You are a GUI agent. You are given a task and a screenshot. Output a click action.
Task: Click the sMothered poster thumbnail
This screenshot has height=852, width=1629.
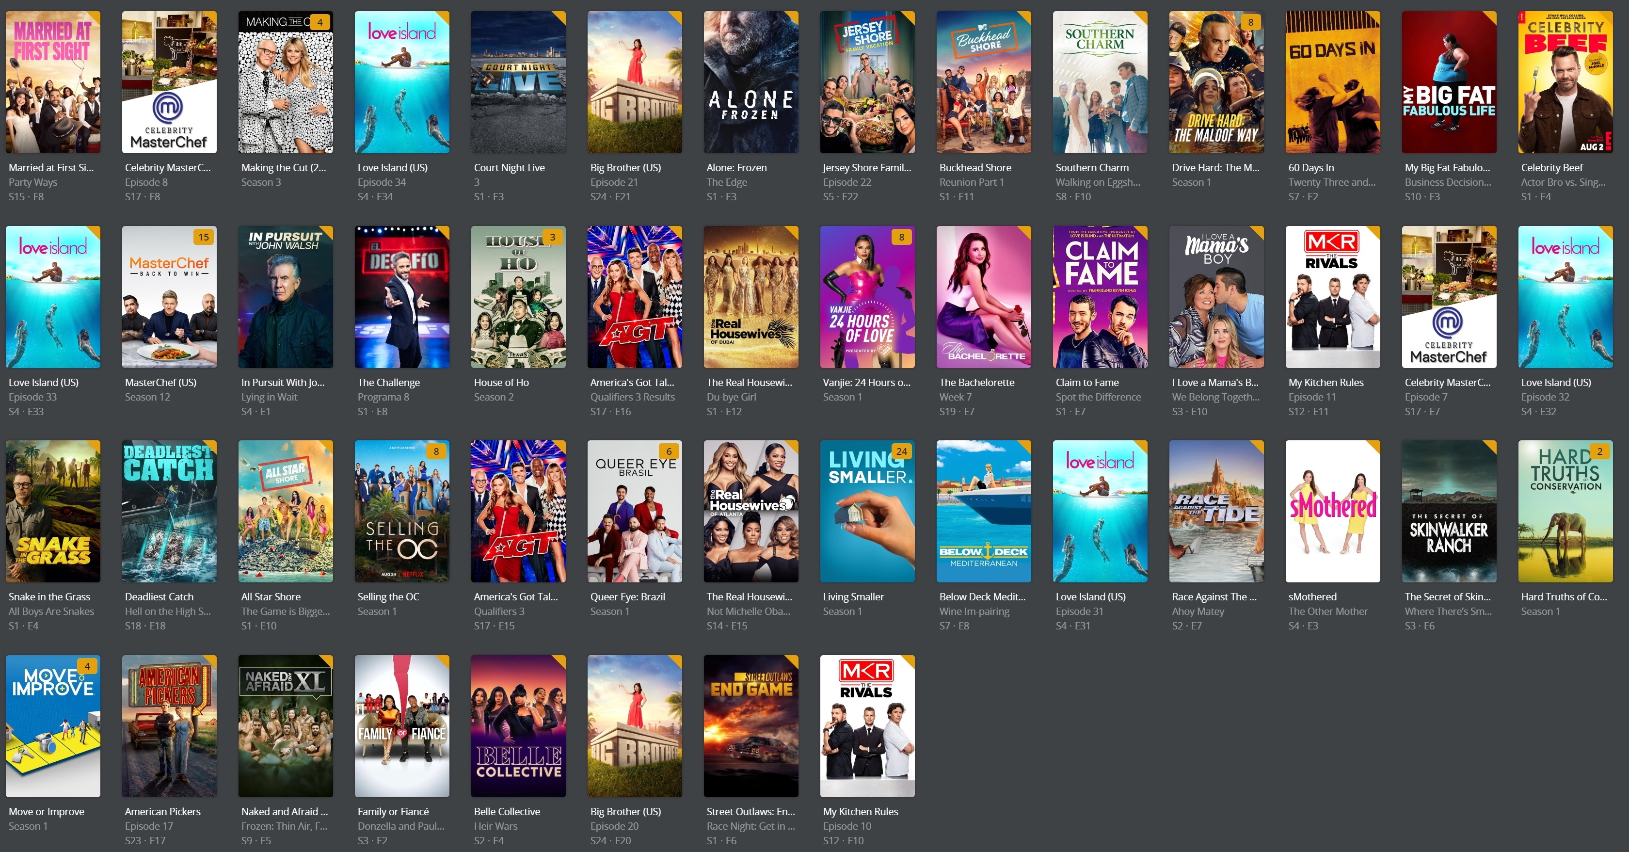point(1332,511)
